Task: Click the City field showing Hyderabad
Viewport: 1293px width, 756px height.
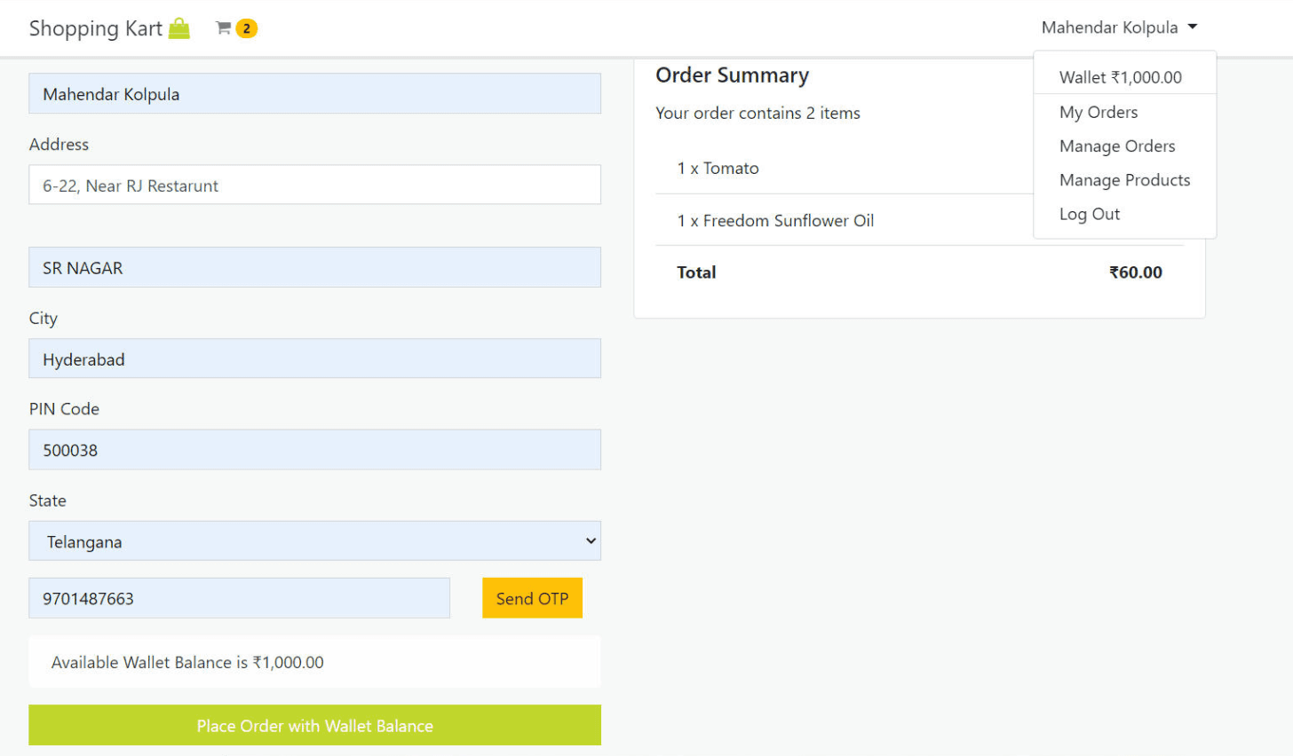Action: (315, 358)
